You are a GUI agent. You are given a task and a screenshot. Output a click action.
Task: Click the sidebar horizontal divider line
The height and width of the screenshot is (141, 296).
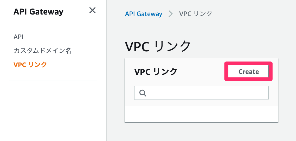tap(53, 81)
